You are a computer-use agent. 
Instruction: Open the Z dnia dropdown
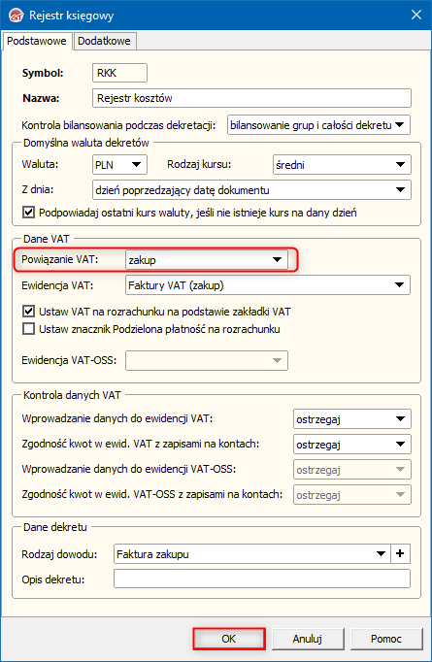coord(251,190)
